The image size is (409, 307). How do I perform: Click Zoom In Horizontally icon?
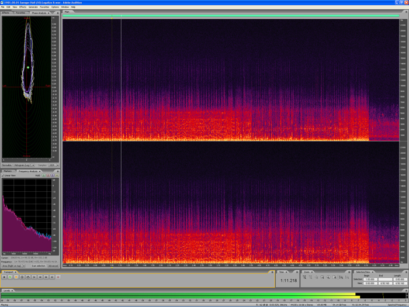pyautogui.click(x=304, y=277)
